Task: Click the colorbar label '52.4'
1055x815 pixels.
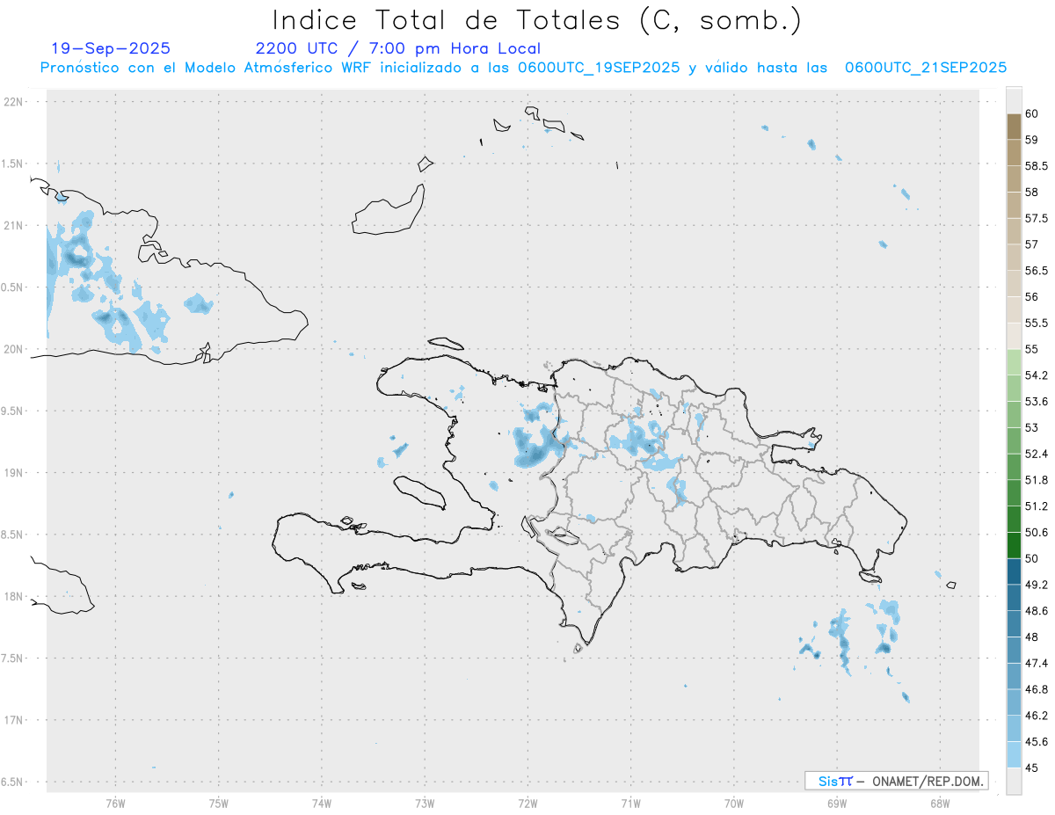Action: tap(1036, 454)
